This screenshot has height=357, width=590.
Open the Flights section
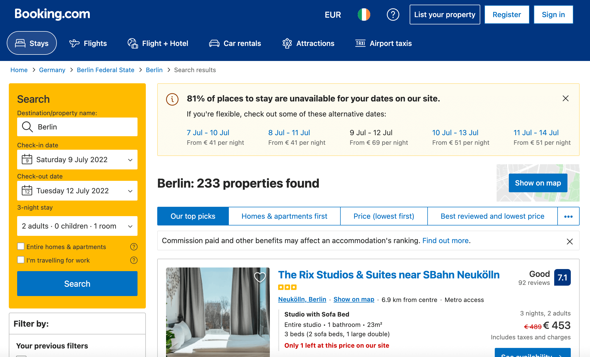click(95, 43)
